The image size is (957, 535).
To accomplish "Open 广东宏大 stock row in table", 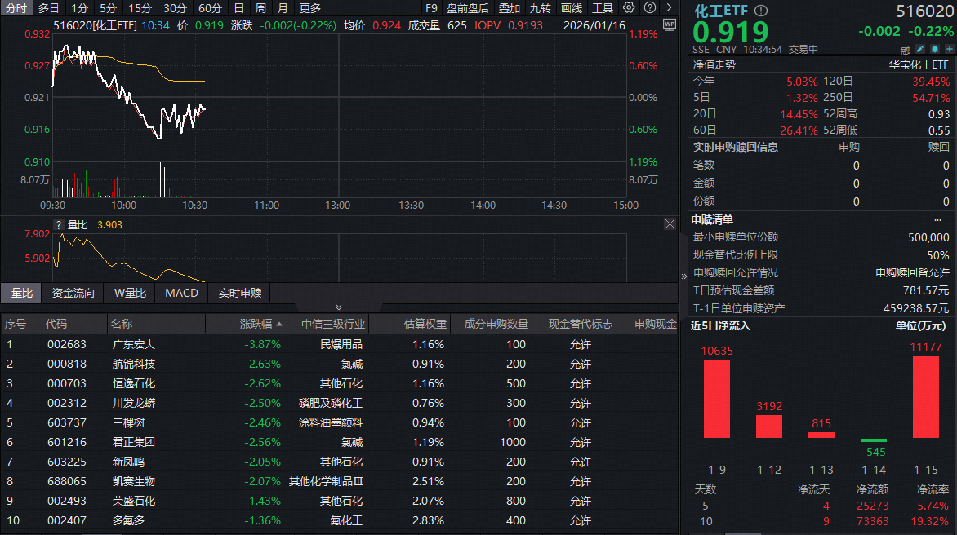I will [133, 344].
